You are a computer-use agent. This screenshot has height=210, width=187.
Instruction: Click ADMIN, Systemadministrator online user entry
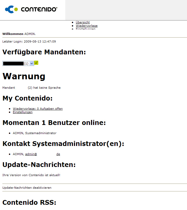point(34,133)
